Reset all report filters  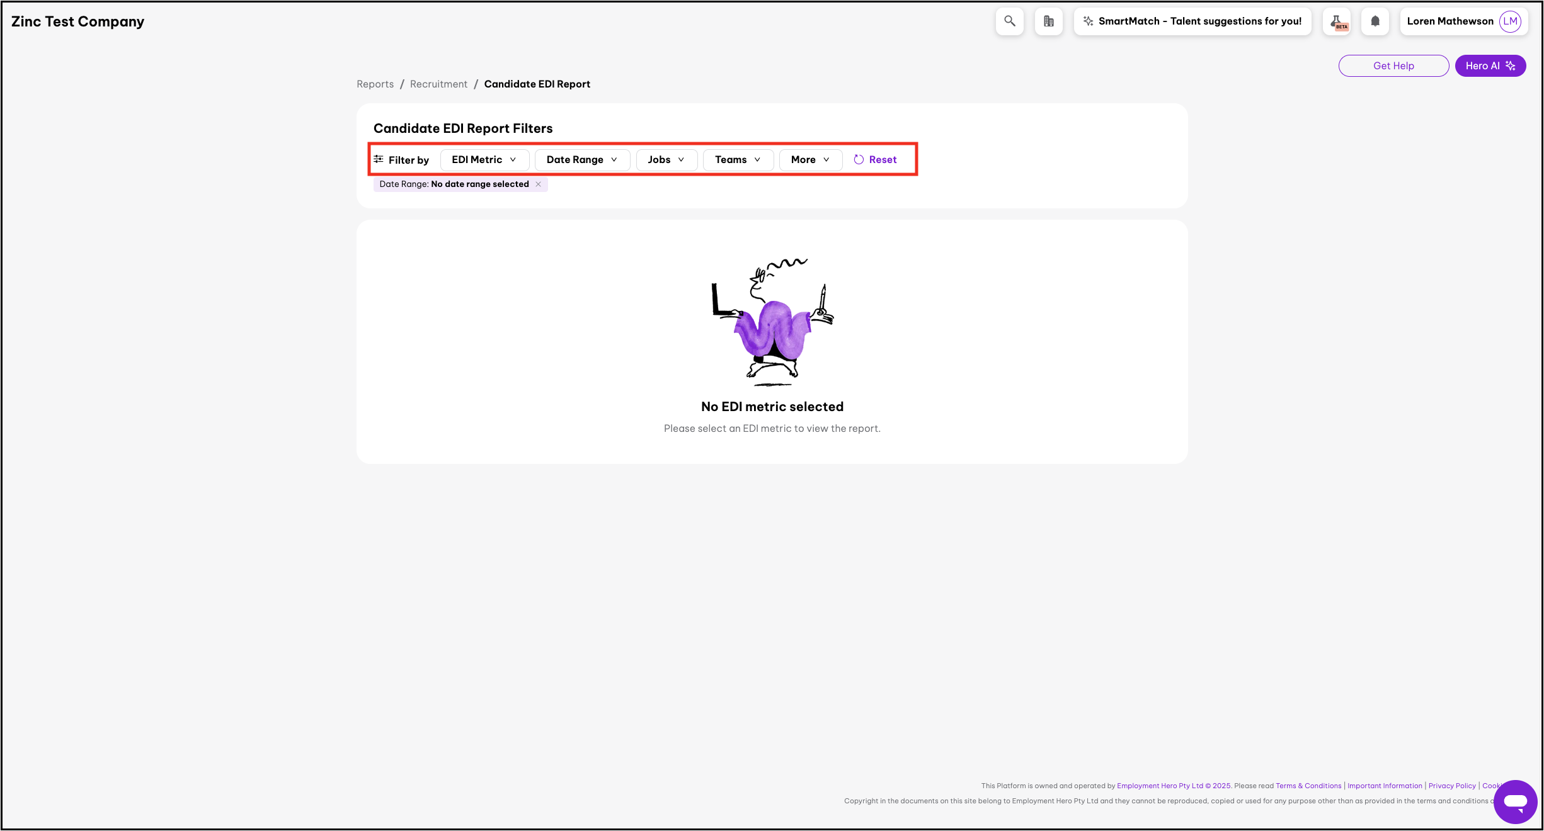(876, 160)
